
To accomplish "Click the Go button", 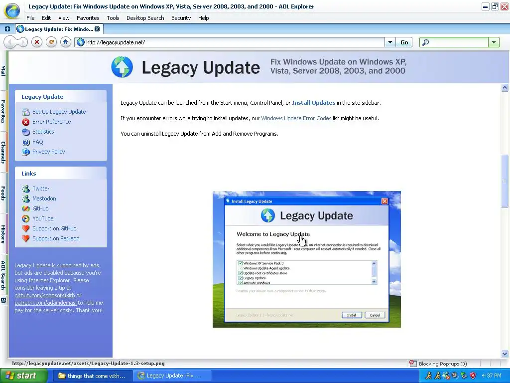I will click(404, 42).
